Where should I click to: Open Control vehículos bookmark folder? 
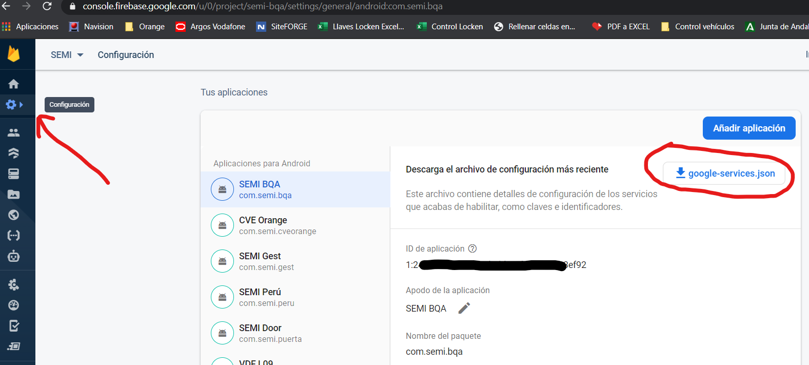coord(698,27)
